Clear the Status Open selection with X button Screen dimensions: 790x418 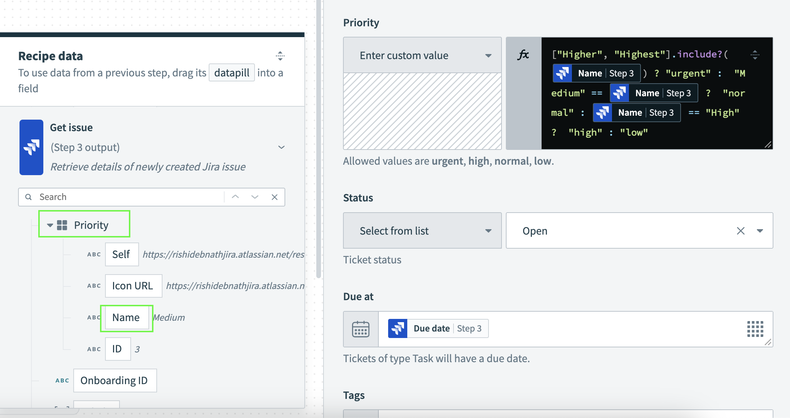[741, 230]
